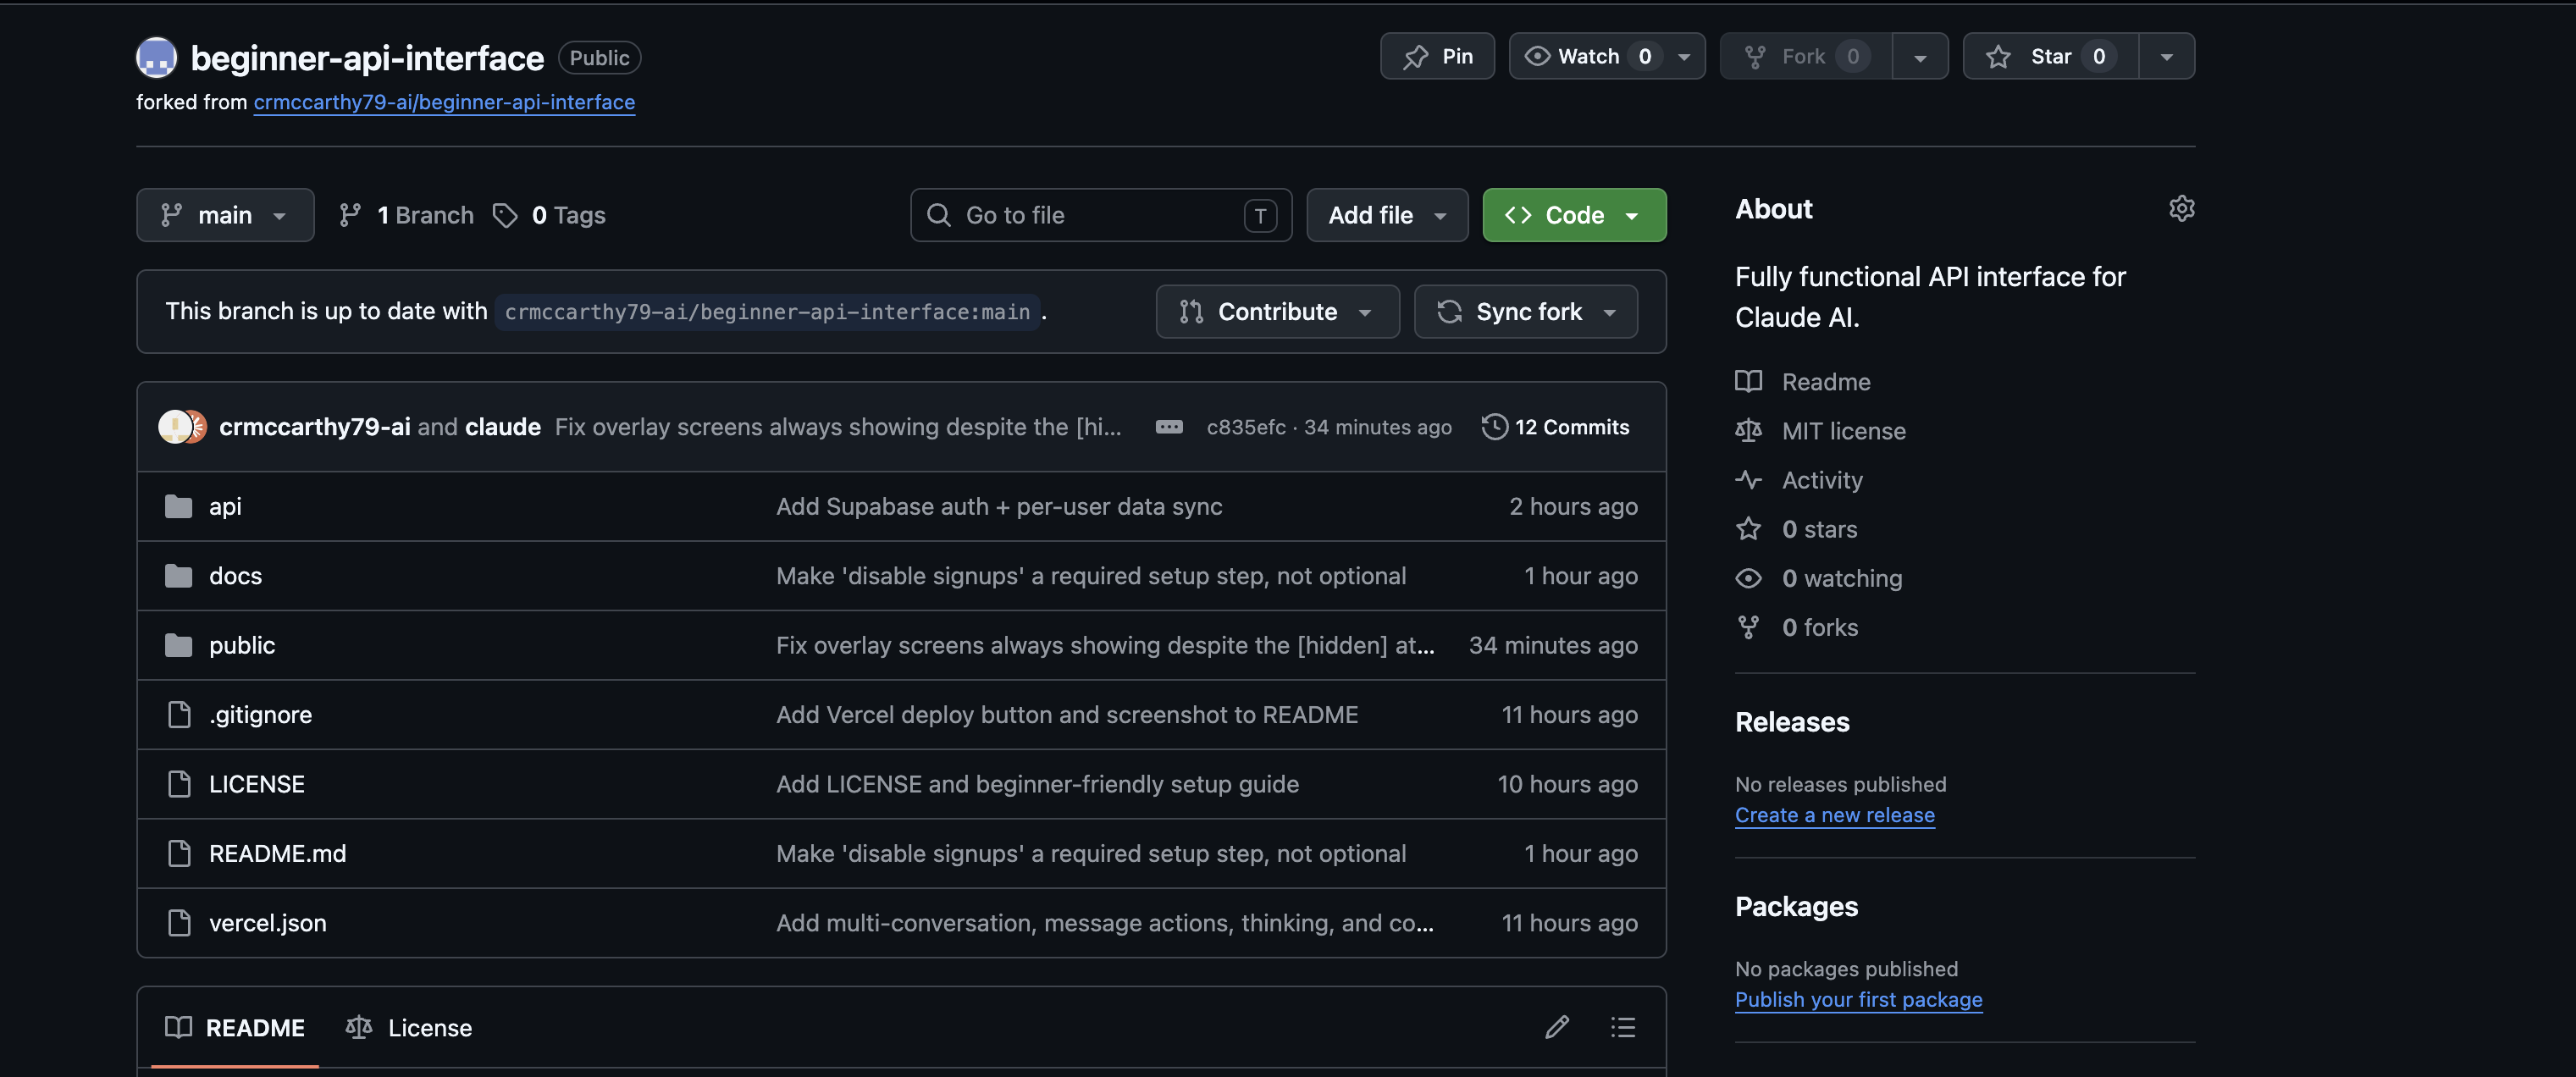Expand the Sync fork dropdown
The width and height of the screenshot is (2576, 1077).
(1525, 312)
